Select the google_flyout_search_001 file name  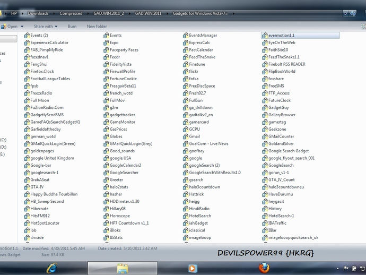291,158
